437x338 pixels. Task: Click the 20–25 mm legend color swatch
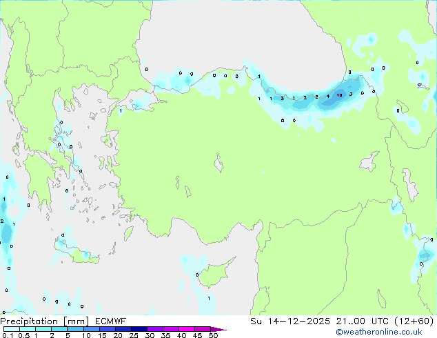coord(123,329)
